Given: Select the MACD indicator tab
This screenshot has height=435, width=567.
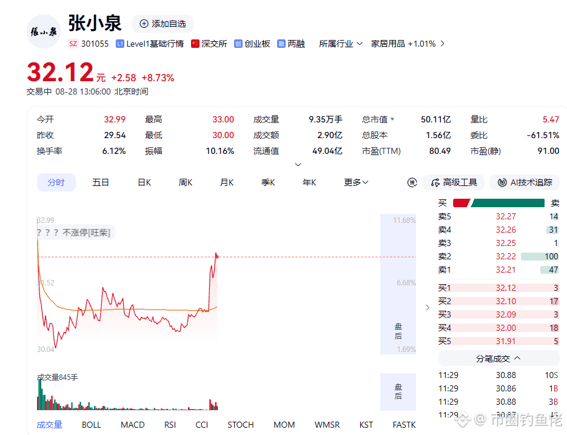Looking at the screenshot, I should [x=133, y=425].
